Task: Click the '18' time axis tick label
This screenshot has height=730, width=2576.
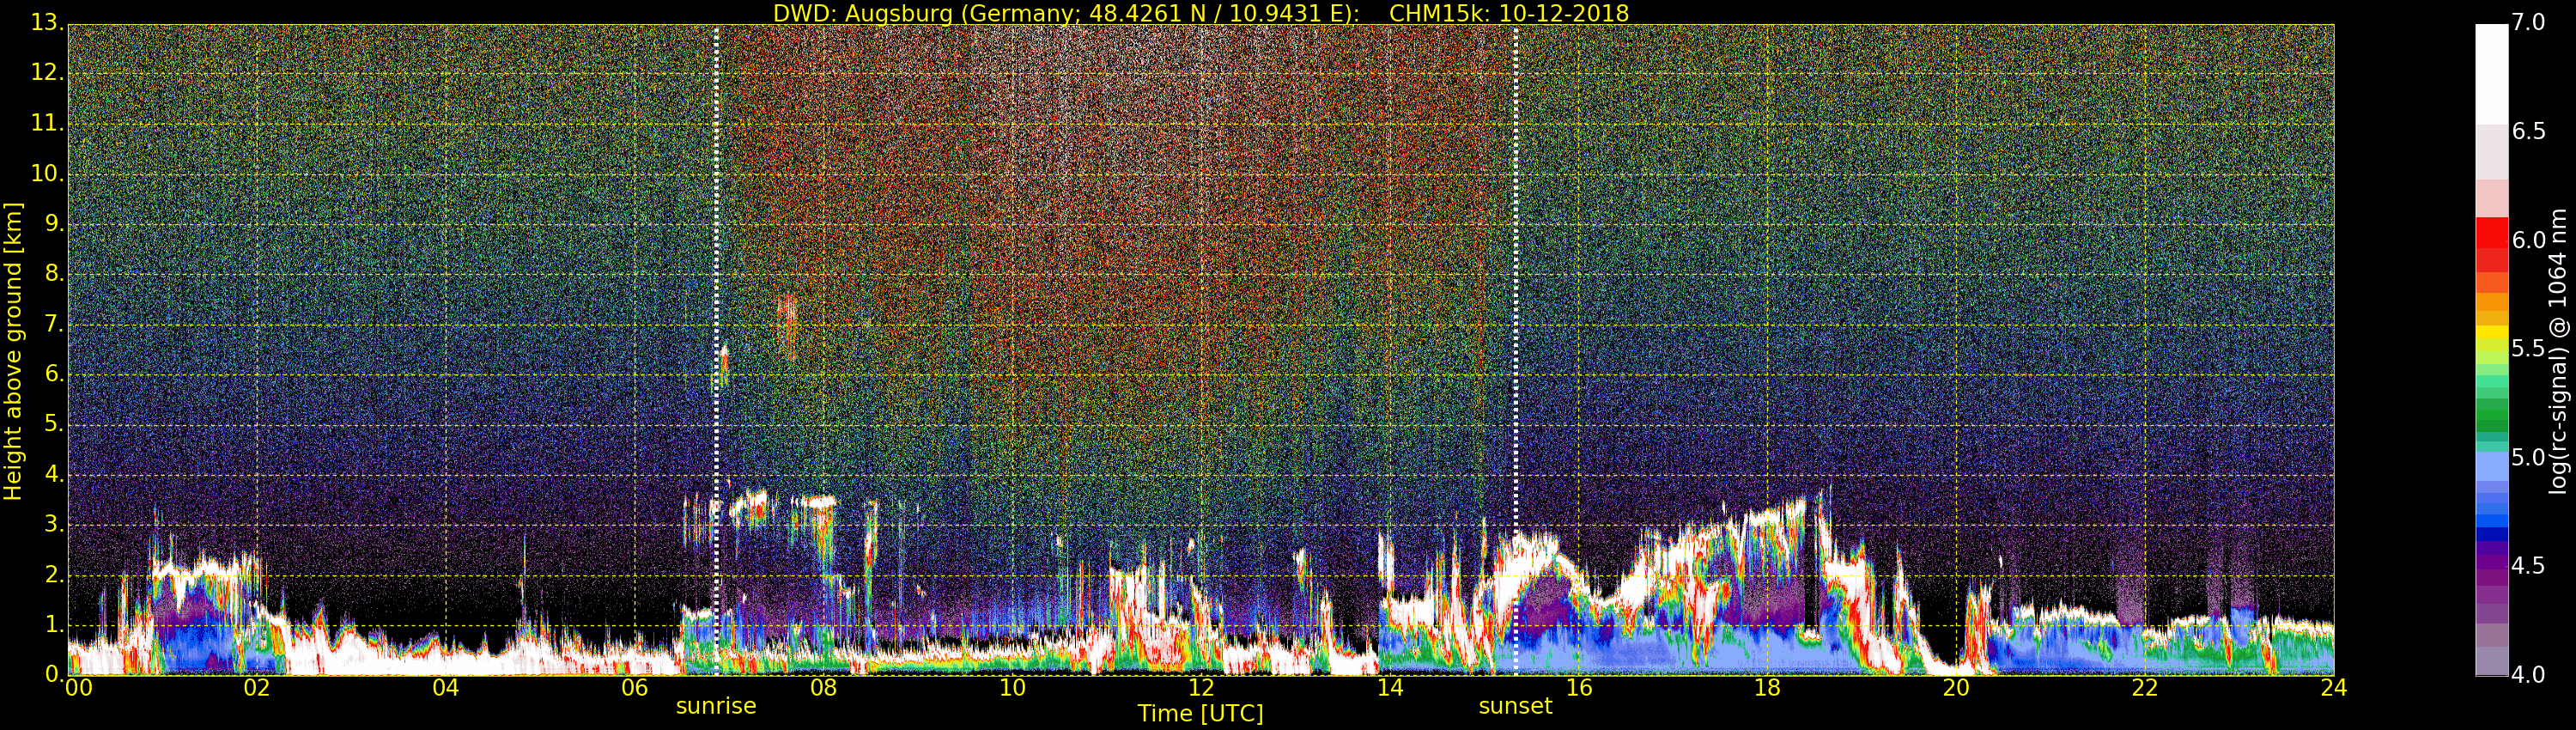Action: click(x=1768, y=687)
